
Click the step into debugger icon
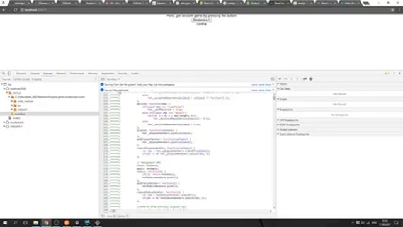click(x=292, y=79)
